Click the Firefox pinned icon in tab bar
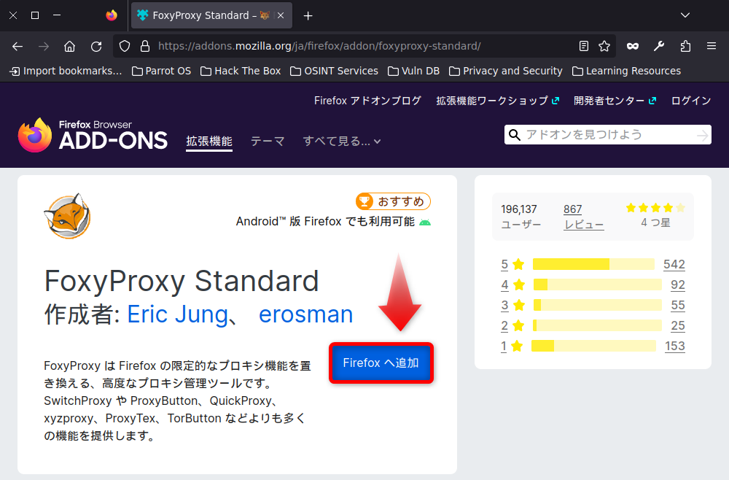This screenshot has width=729, height=480. point(112,15)
